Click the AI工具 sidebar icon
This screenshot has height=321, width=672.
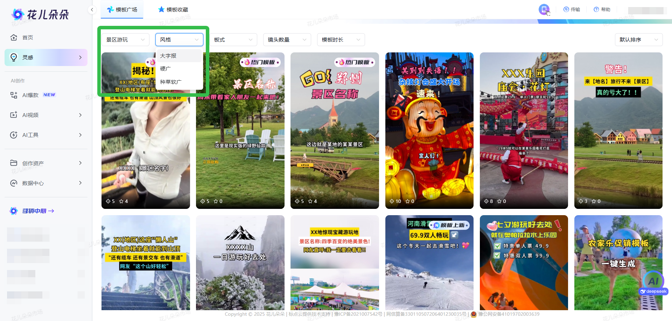click(14, 135)
